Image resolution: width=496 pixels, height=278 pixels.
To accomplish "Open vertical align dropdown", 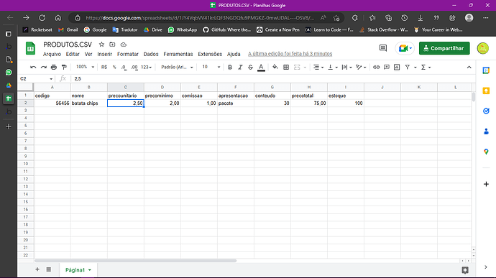I will (332, 67).
